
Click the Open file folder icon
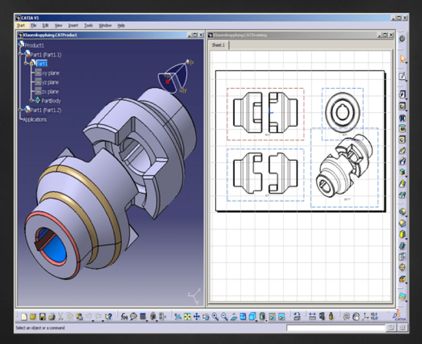coord(33,317)
